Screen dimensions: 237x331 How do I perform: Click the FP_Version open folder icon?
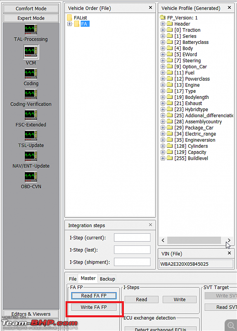pos(163,17)
